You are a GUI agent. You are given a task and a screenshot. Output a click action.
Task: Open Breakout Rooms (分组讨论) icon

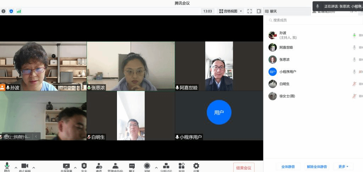(166, 166)
